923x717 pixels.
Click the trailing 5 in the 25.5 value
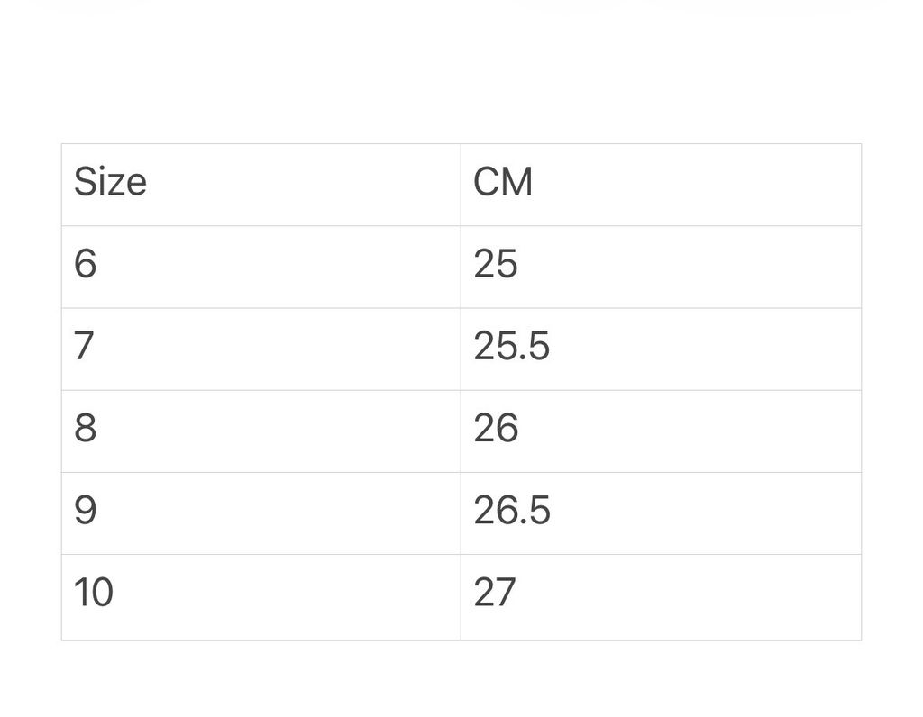(x=539, y=347)
